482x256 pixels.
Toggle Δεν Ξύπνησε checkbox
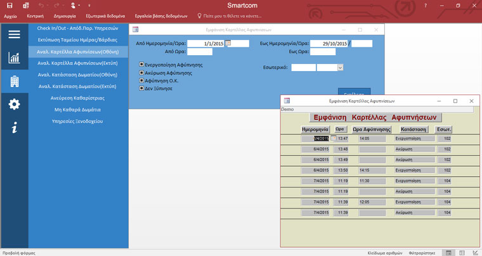point(141,89)
